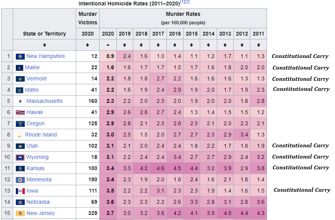This screenshot has height=220, width=335.
Task: Click the Vermont state flag icon
Action: (20, 79)
